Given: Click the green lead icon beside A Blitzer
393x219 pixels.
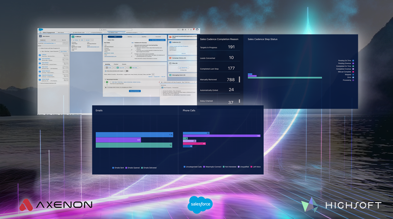Looking at the screenshot, I should pos(73,37).
